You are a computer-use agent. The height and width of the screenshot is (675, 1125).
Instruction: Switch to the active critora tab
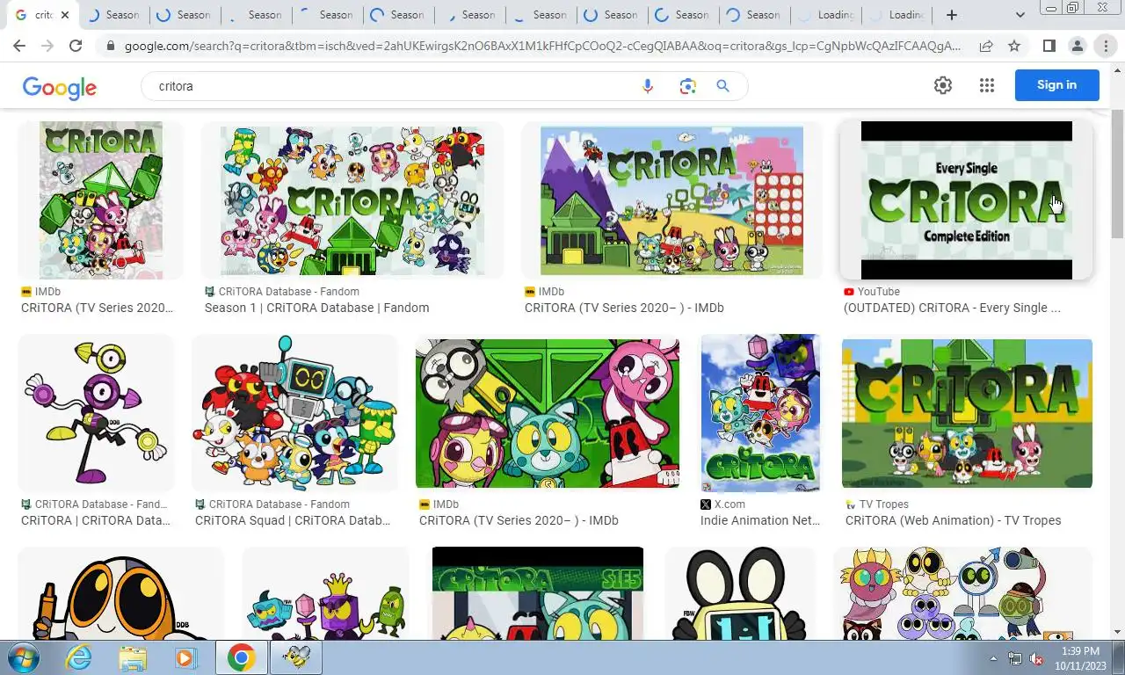pyautogui.click(x=42, y=15)
